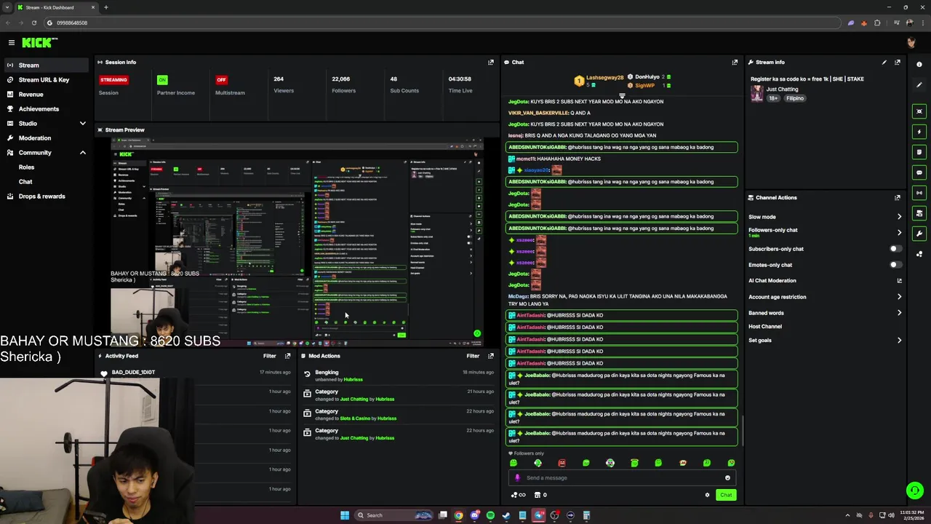Click the green Chat send button

pos(726,495)
